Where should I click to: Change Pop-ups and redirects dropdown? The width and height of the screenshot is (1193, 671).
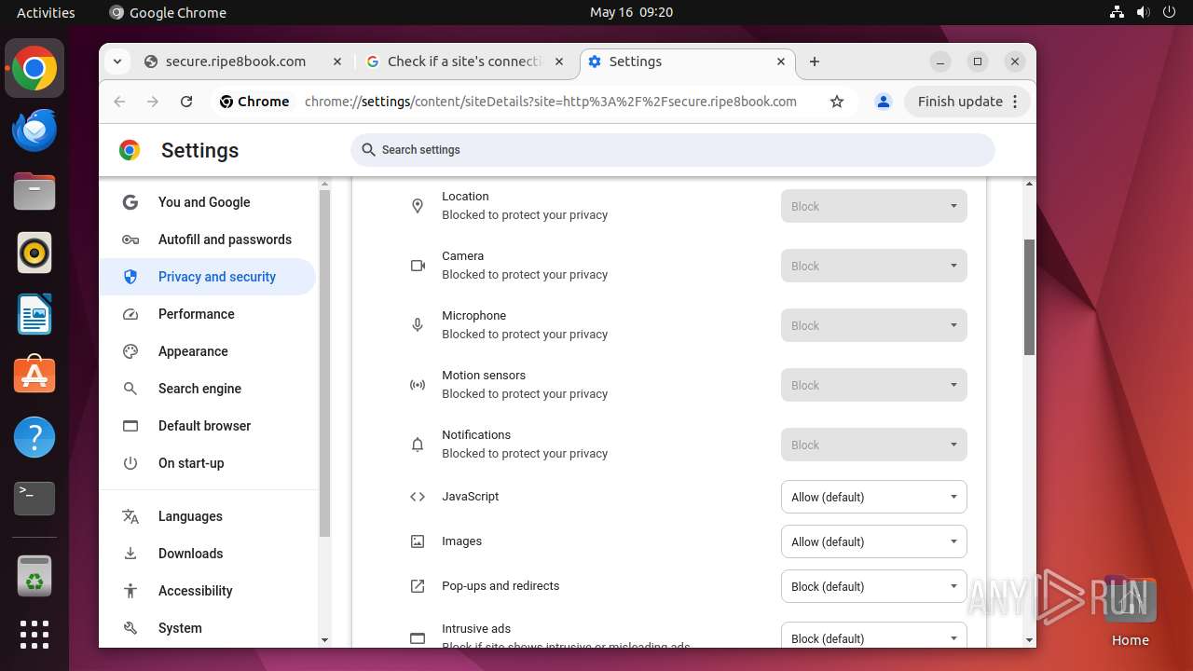[873, 586]
